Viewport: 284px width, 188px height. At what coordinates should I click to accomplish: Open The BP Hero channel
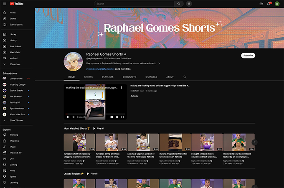click(16, 97)
